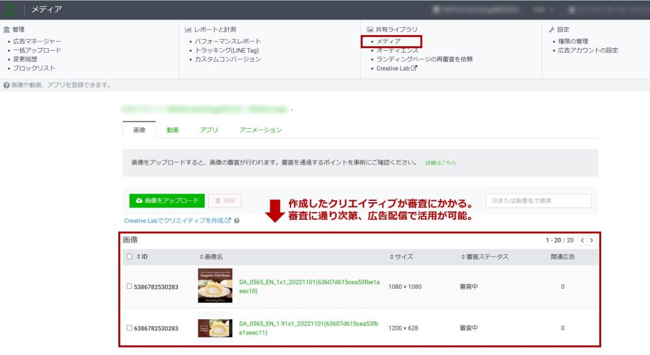Open パフォーマンスレポート link
650x355 pixels.
click(x=227, y=41)
